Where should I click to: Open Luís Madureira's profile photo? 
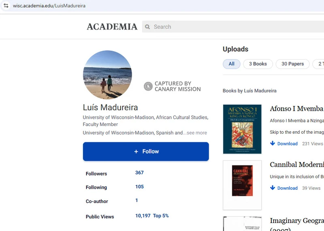pyautogui.click(x=107, y=75)
